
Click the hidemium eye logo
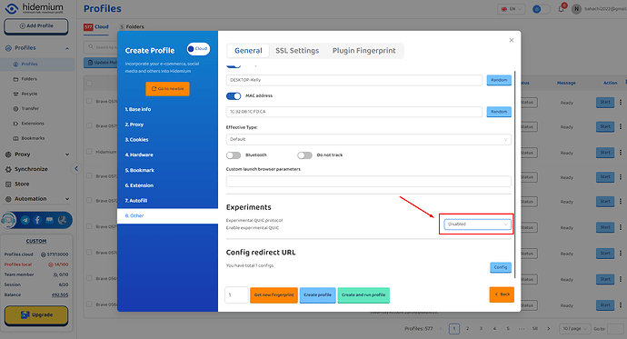point(11,8)
